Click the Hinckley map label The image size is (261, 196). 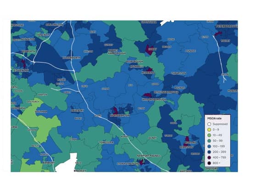[x=44, y=35]
